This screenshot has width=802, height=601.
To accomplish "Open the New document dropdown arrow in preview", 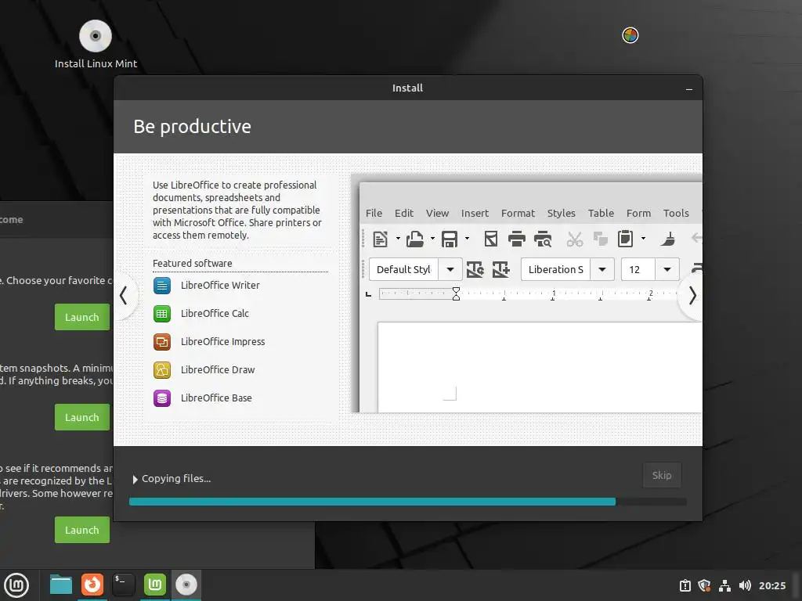I will tap(398, 239).
